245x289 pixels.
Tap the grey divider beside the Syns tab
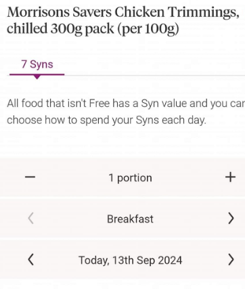[x=155, y=75]
